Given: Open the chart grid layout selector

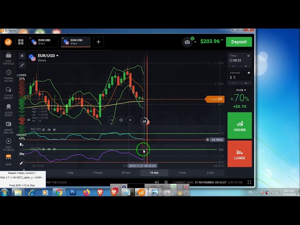Looking at the screenshot, I should pos(21,42).
